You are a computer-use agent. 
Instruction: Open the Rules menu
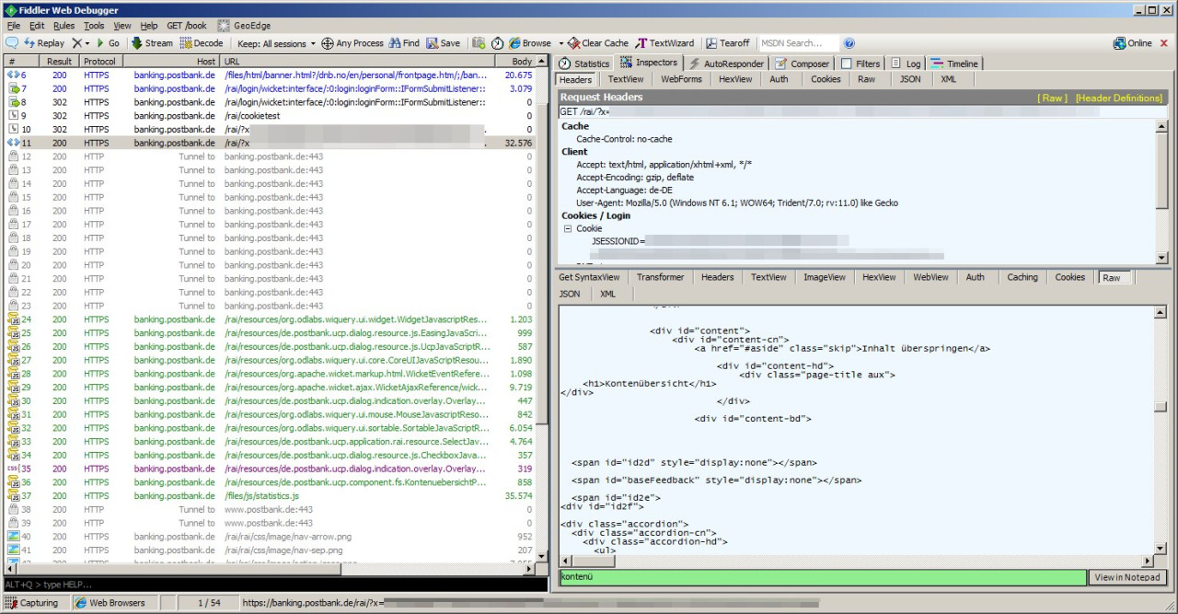(x=64, y=26)
